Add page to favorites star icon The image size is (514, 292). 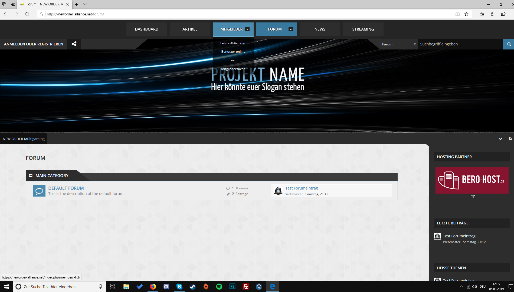point(466,14)
